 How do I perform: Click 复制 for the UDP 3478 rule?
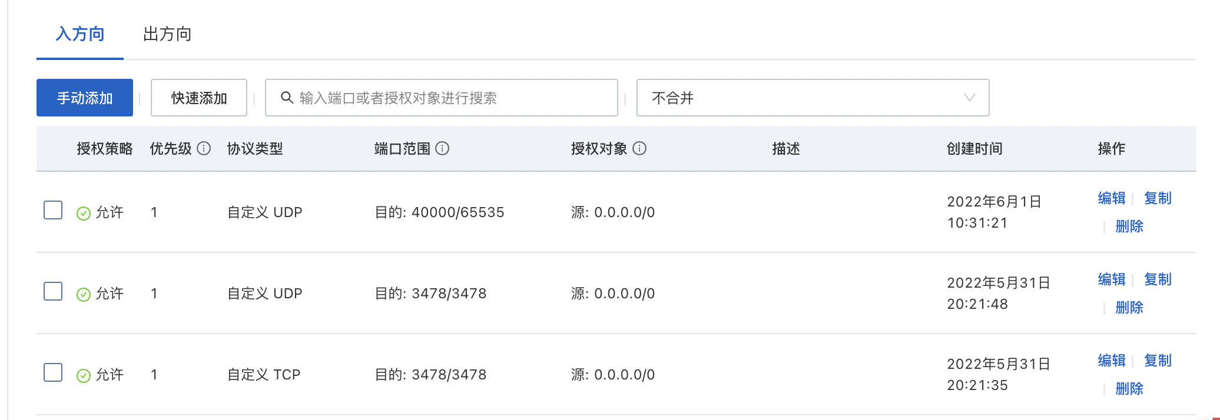(1158, 279)
